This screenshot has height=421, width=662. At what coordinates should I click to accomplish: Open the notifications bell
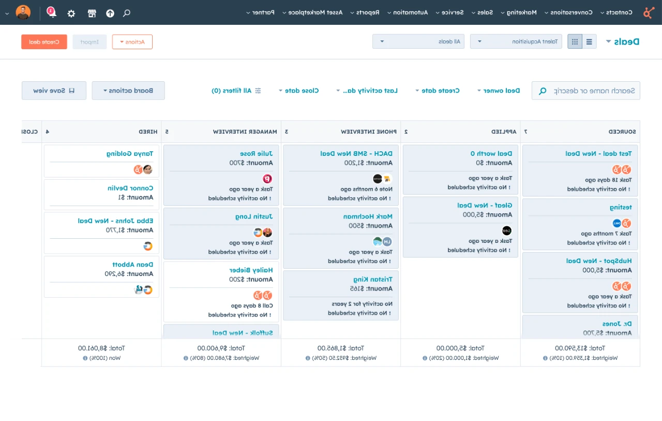(x=51, y=12)
